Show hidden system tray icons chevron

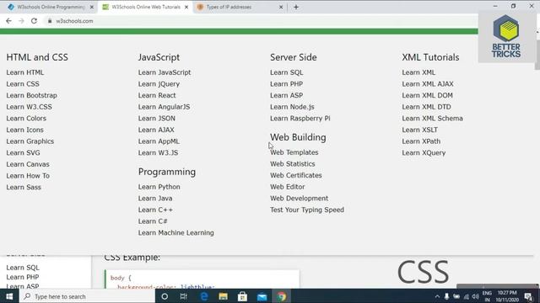(437, 296)
